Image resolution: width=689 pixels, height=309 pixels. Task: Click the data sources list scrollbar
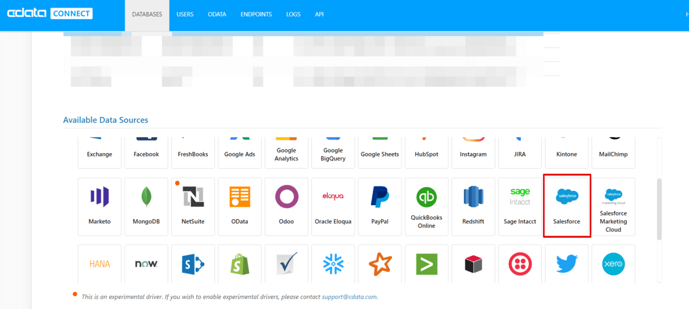tap(659, 209)
